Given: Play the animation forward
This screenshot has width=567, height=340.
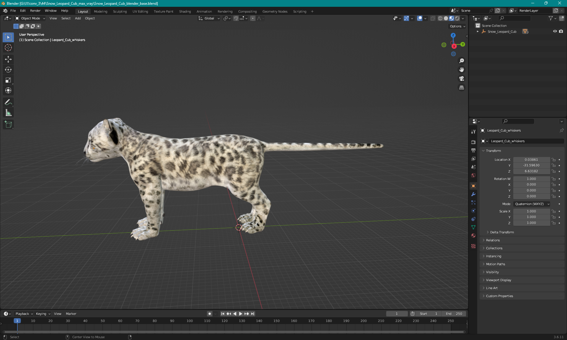Looking at the screenshot, I should pos(241,314).
